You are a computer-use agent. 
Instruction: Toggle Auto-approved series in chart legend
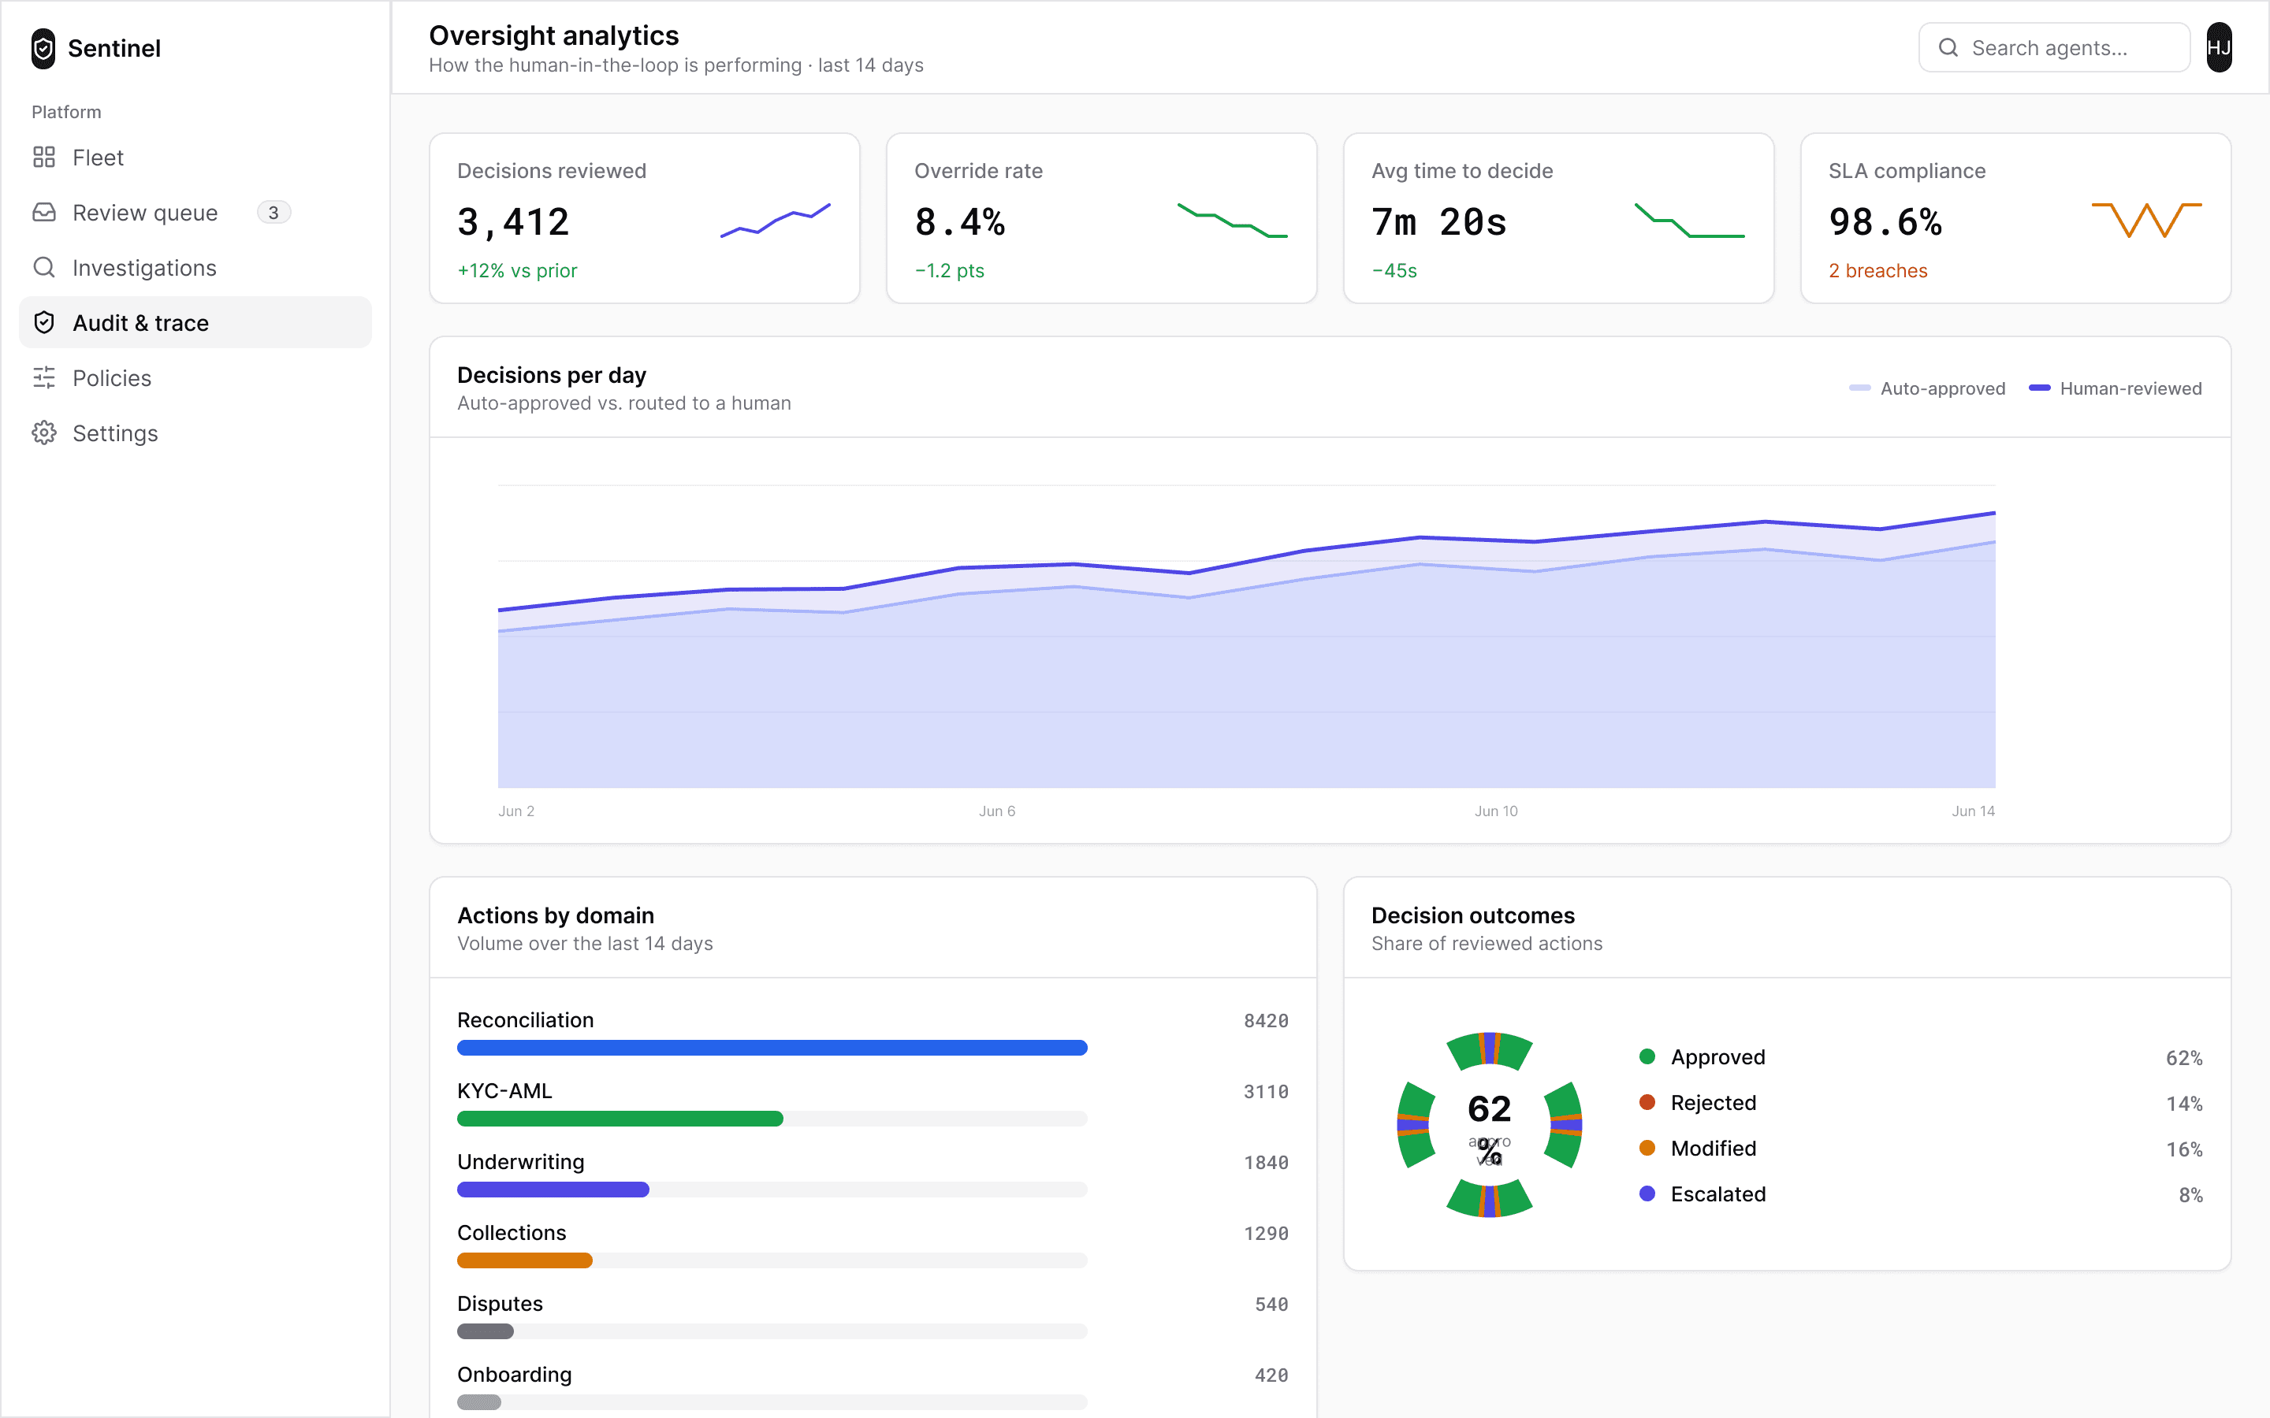(x=1926, y=388)
